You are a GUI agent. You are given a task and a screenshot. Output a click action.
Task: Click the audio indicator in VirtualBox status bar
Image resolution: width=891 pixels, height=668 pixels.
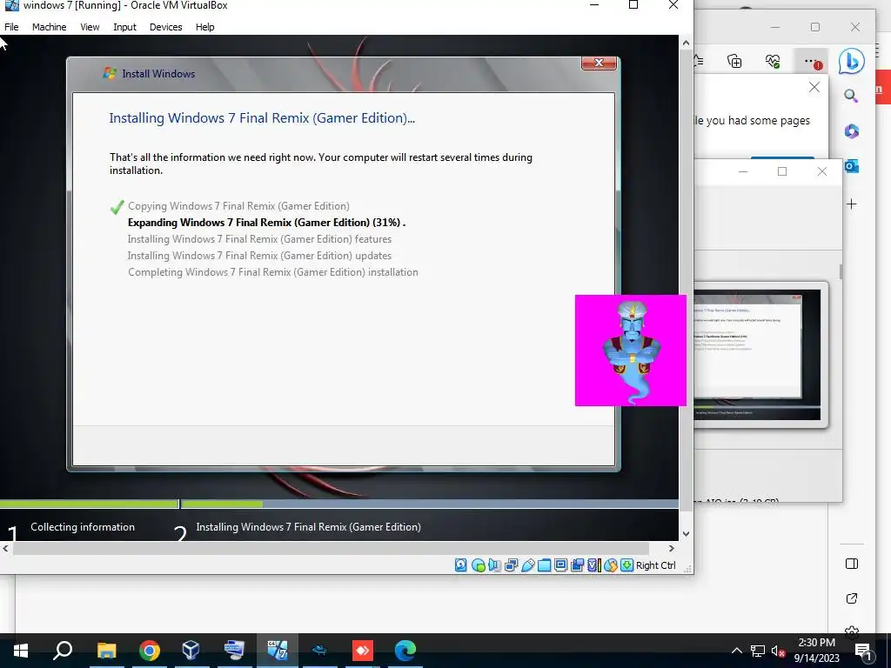[x=495, y=565]
